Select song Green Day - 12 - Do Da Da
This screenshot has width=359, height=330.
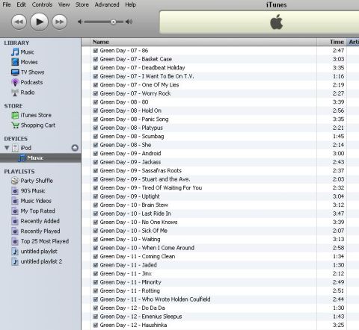tap(132, 308)
